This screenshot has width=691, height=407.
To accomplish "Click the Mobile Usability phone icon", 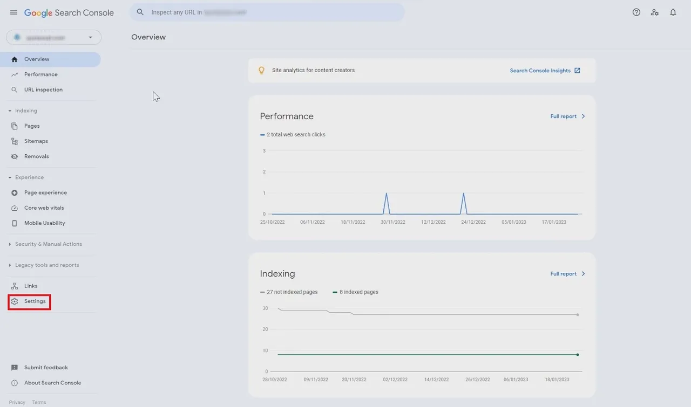I will tap(15, 223).
